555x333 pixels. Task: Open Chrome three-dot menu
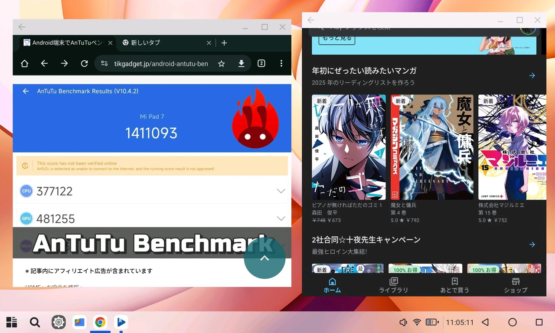tap(281, 63)
